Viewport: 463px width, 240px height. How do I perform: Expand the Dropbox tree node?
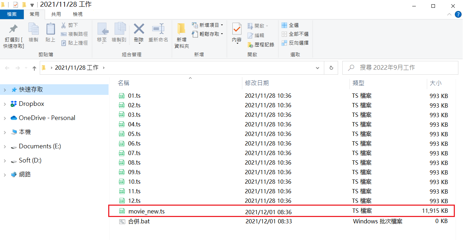(x=5, y=104)
